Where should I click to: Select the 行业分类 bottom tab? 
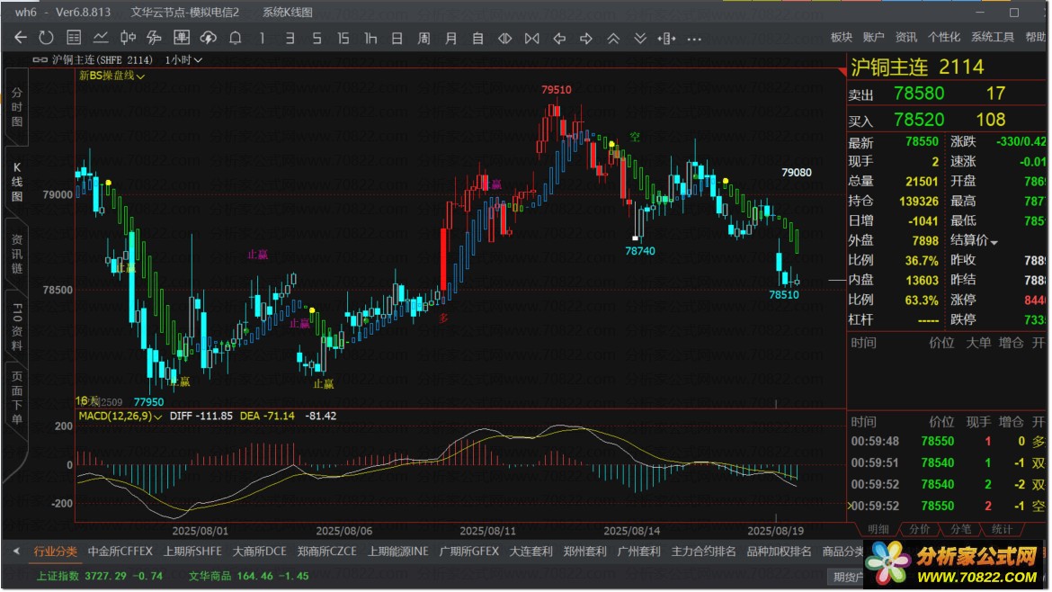pos(56,552)
